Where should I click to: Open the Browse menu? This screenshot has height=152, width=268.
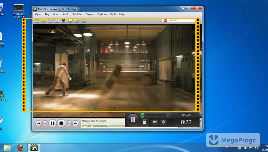point(90,14)
